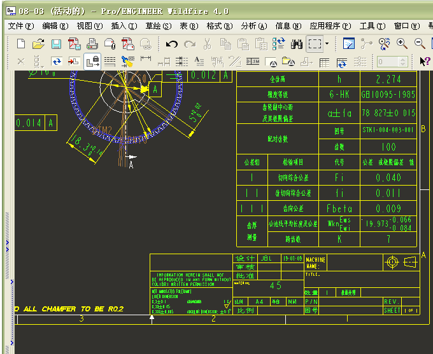Open the 文件(F) menu
433x354 pixels.
tap(21, 26)
